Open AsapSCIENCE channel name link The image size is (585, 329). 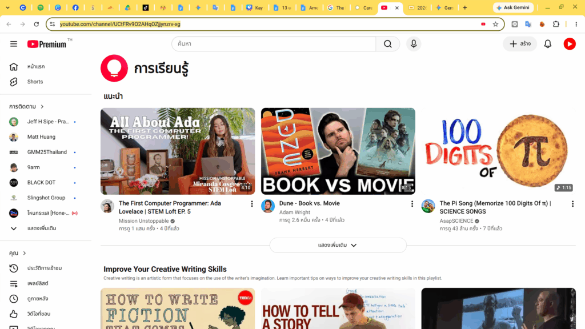456,221
